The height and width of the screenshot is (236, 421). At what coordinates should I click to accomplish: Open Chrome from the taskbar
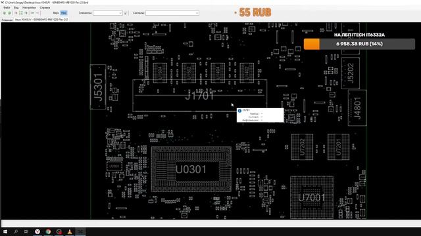point(48,231)
